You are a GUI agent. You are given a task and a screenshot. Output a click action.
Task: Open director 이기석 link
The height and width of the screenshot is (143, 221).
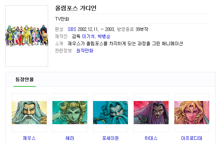pyautogui.click(x=88, y=36)
